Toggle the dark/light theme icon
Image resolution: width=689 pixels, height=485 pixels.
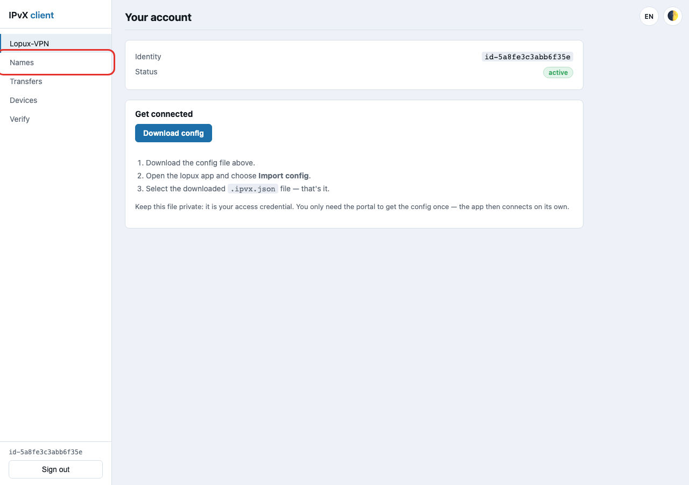coord(673,16)
